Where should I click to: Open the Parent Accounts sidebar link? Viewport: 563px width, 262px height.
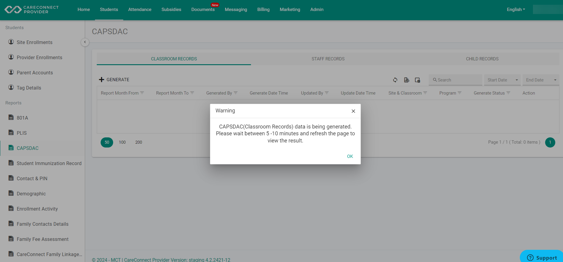35,73
